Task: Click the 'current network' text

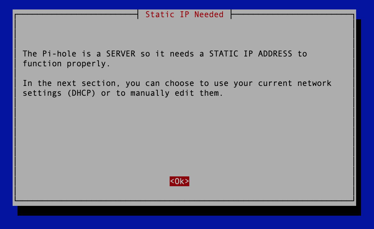Action: point(294,83)
